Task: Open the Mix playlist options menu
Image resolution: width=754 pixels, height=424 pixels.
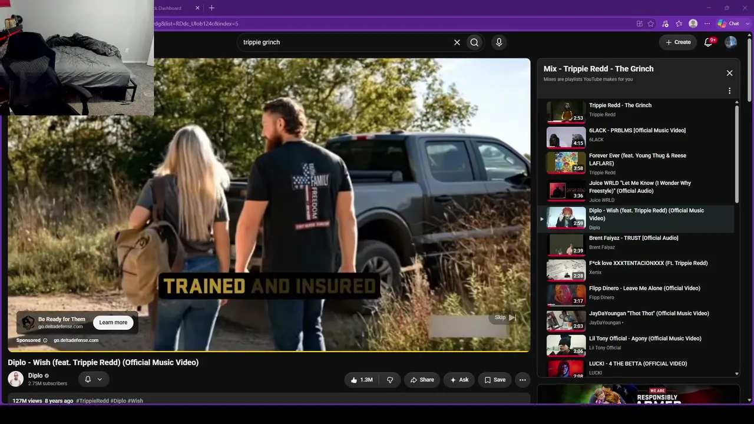Action: (729, 91)
